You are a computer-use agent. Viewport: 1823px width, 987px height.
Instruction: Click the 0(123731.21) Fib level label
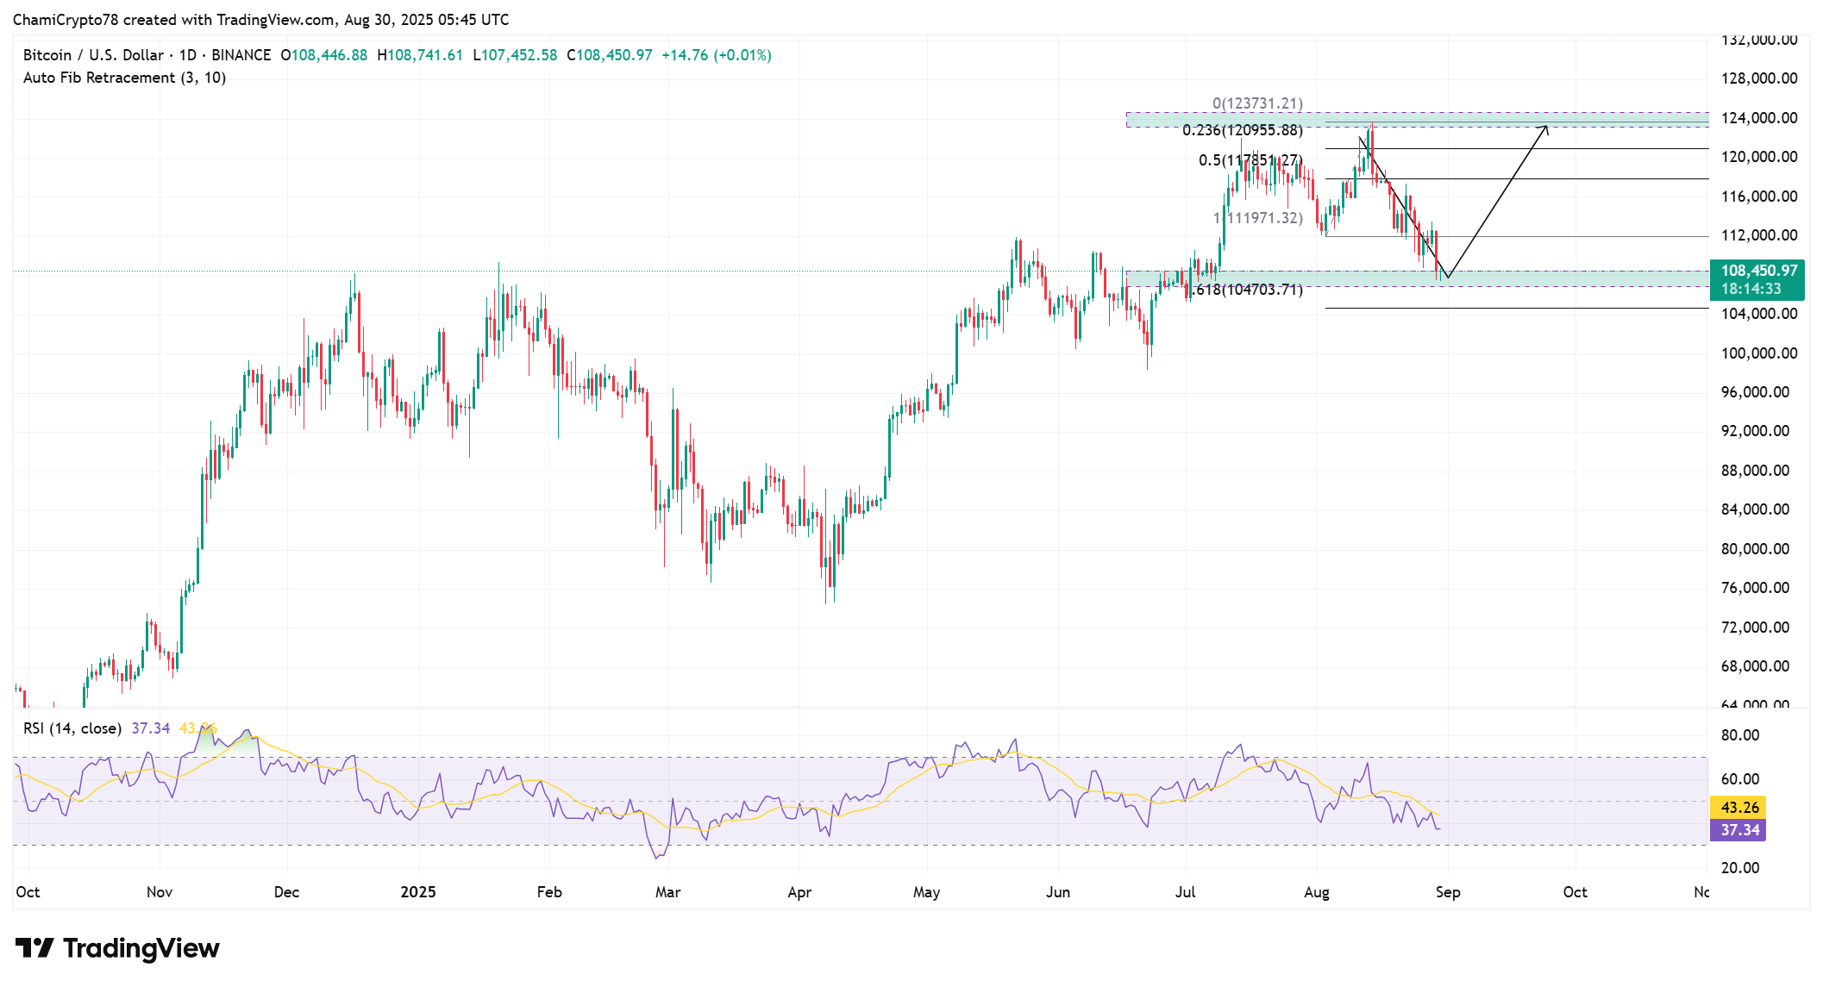click(1257, 103)
